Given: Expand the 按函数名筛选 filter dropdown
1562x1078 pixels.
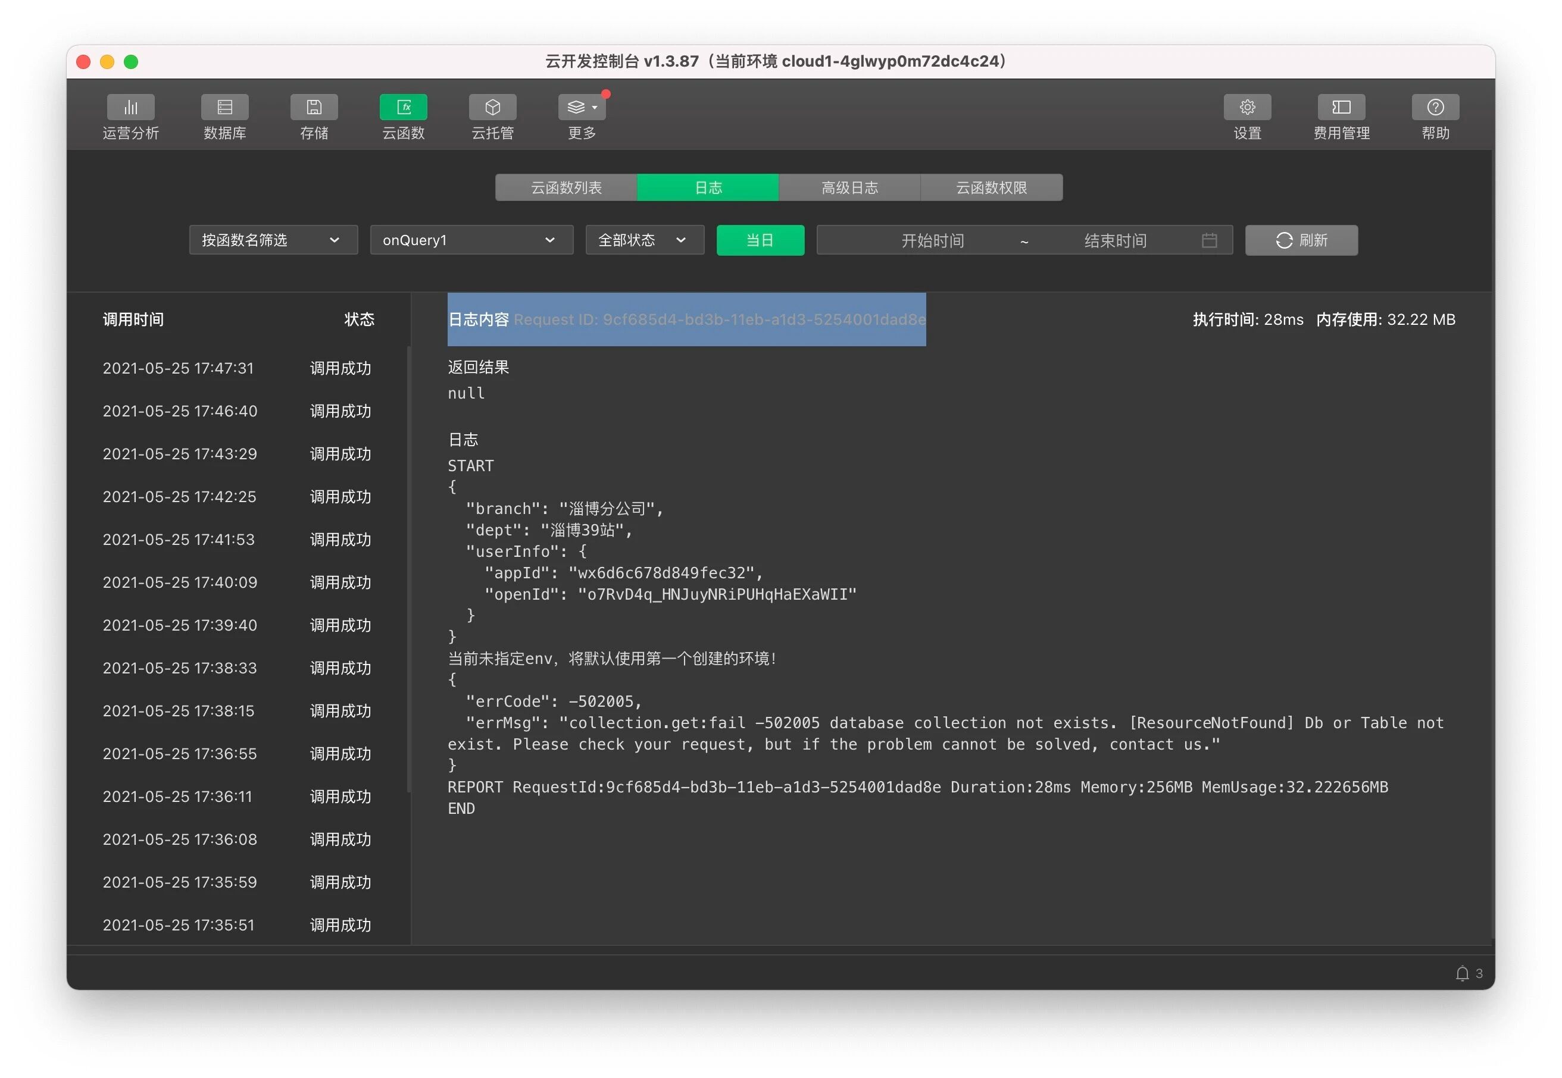Looking at the screenshot, I should 273,240.
